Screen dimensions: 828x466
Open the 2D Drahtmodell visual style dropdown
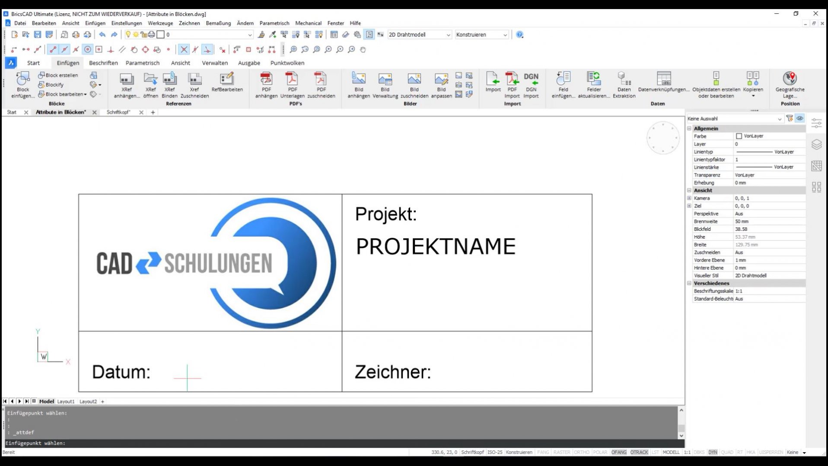click(x=419, y=35)
